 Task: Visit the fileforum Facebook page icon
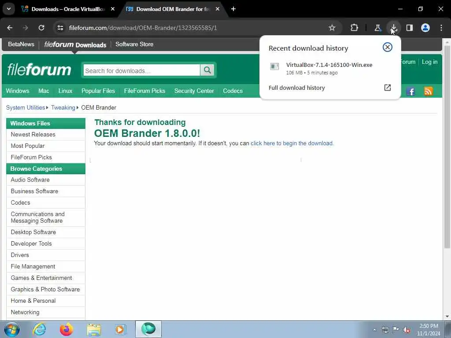tap(410, 92)
